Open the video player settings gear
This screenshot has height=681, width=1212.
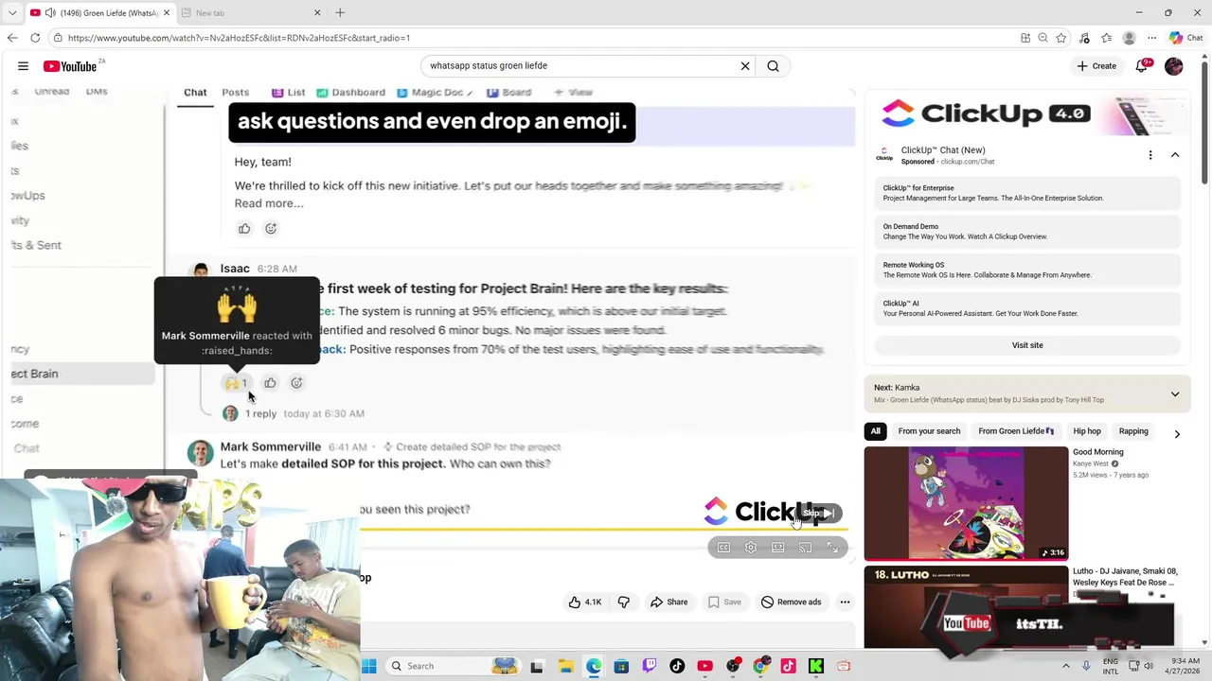[751, 548]
